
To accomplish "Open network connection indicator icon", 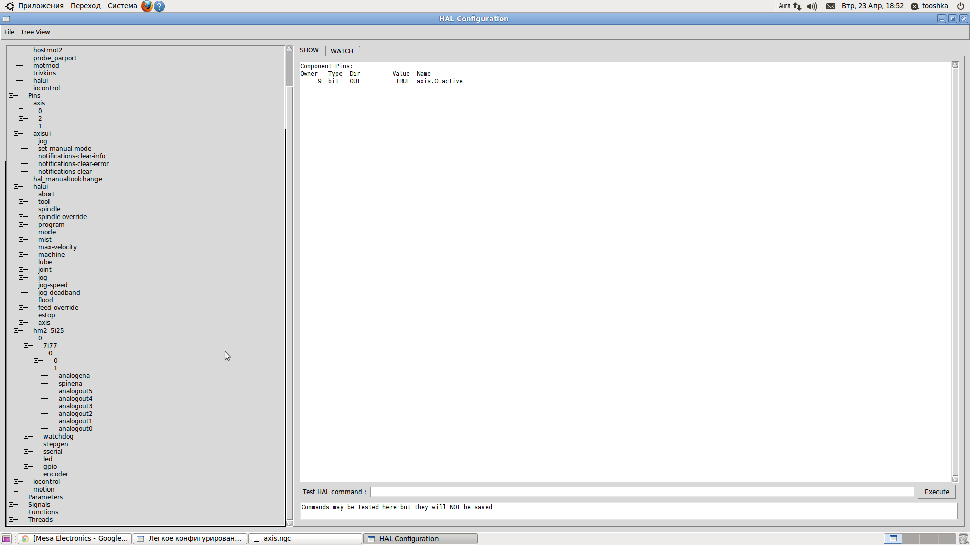I will point(797,6).
